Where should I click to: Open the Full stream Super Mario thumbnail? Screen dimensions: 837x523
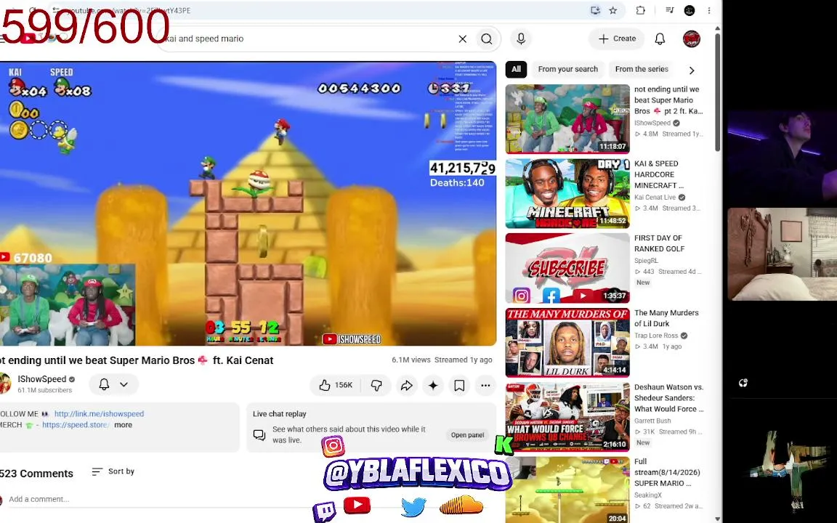(567, 490)
